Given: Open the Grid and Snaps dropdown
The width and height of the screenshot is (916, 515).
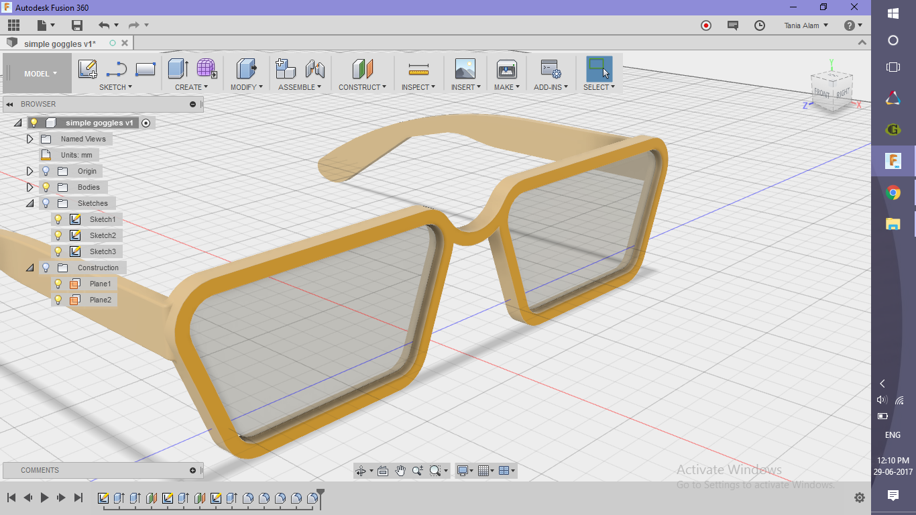Looking at the screenshot, I should coord(487,471).
